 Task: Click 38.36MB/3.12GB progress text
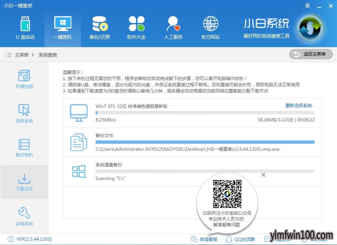pyautogui.click(x=275, y=120)
